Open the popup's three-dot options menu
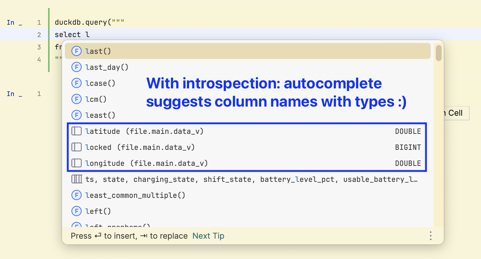 pos(431,236)
